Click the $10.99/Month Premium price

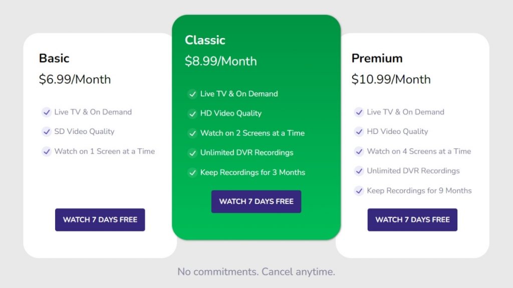(391, 79)
